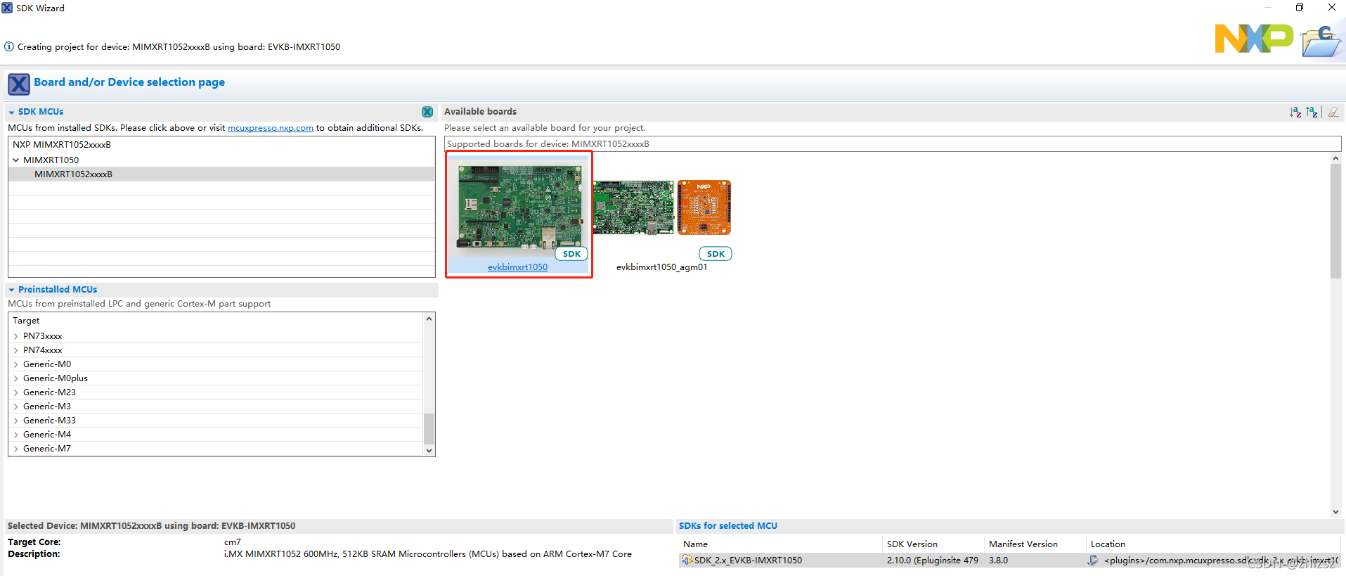Click the down arrow of the boards area scrollbar

(1335, 512)
